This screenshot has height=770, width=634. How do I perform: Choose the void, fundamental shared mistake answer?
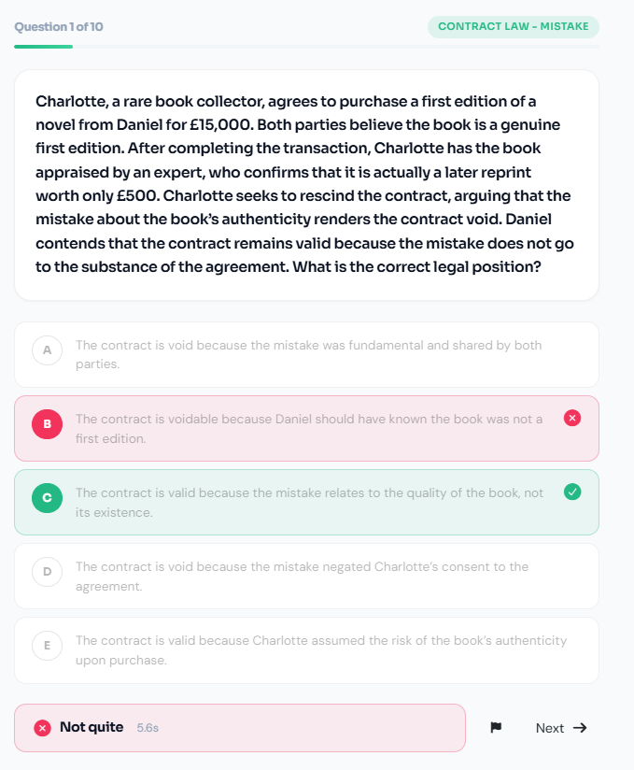[308, 354]
